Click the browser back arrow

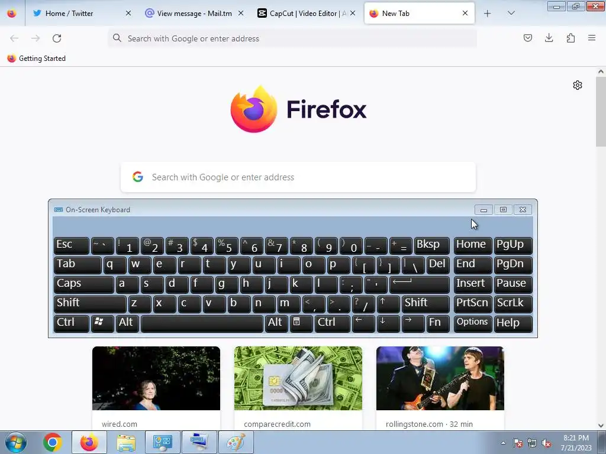click(14, 38)
